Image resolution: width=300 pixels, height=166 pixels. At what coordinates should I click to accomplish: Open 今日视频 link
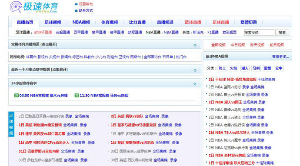(238, 45)
